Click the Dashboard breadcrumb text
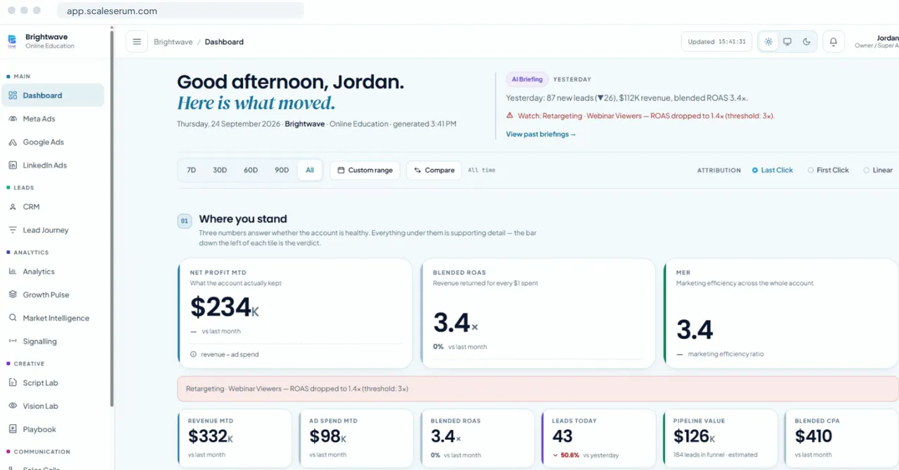 [224, 42]
